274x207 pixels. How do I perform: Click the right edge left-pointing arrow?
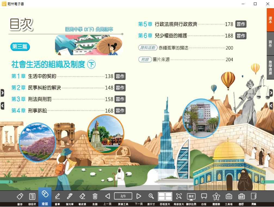coord(271,106)
